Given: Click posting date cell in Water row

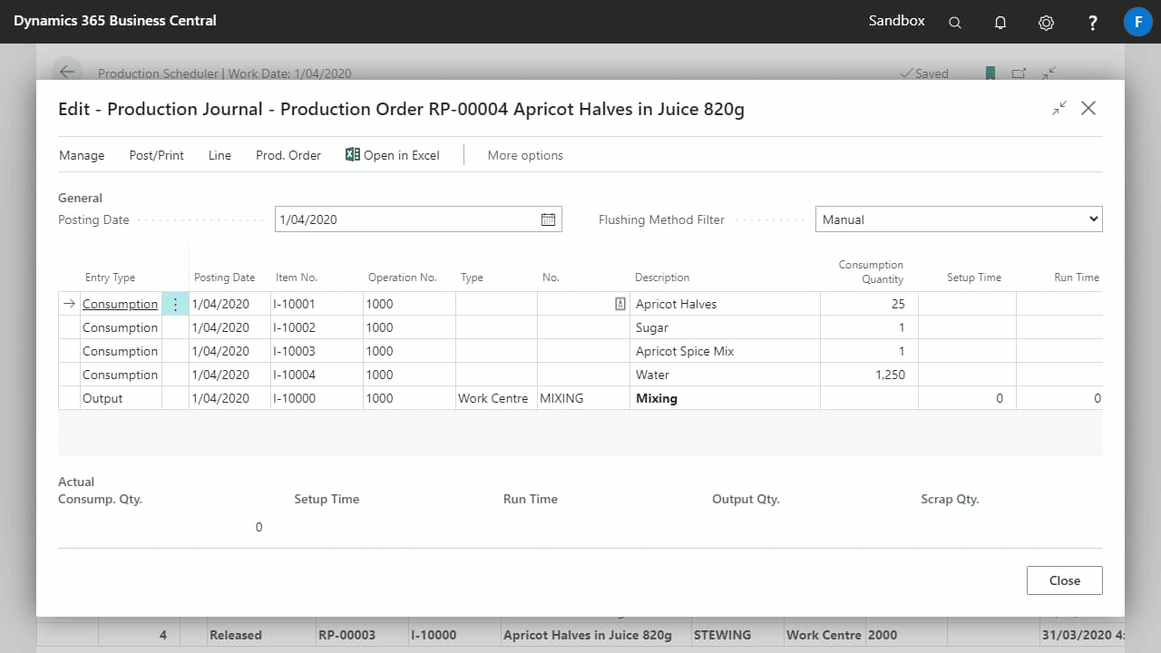Looking at the screenshot, I should pos(229,375).
